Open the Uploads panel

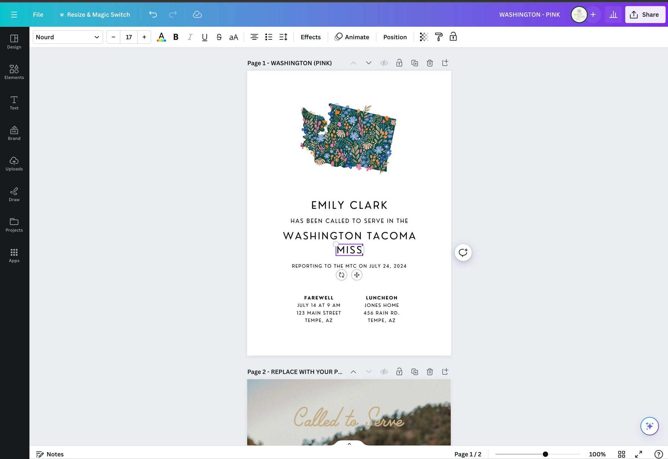(x=14, y=164)
